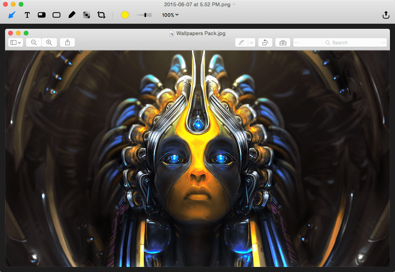Click the Preview share button
395x272 pixels.
click(x=67, y=42)
